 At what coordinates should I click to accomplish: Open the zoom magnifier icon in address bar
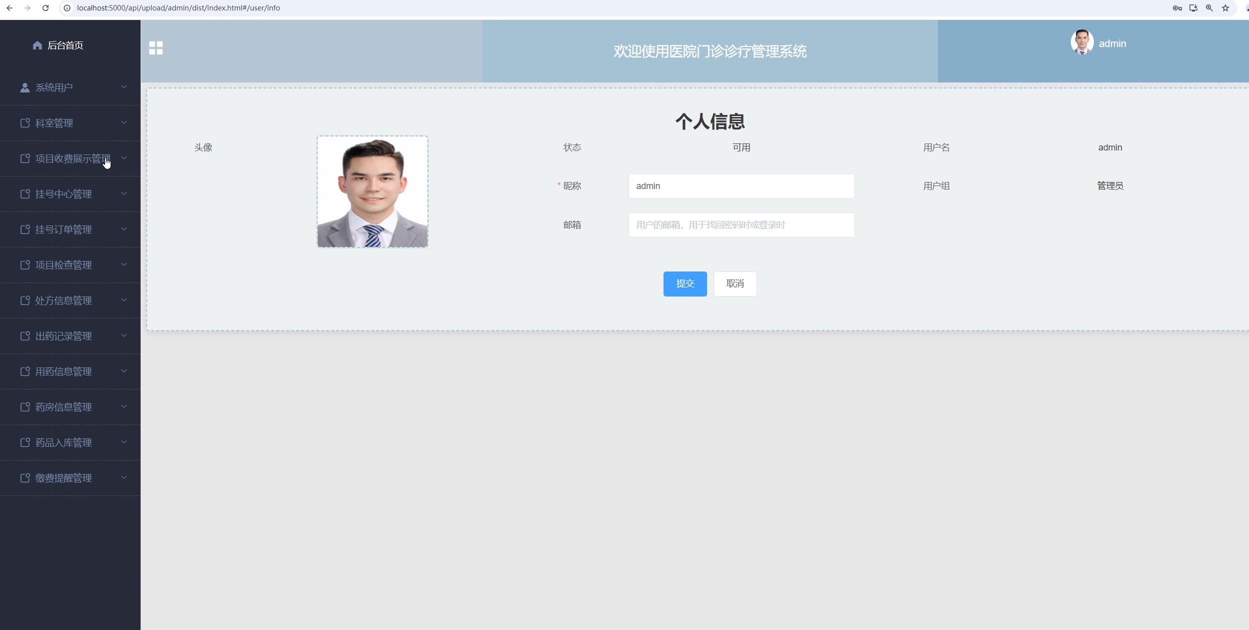[x=1209, y=8]
